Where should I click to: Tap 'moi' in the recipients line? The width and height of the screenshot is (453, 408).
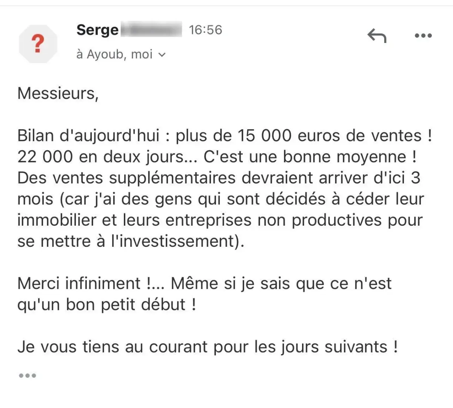[142, 55]
